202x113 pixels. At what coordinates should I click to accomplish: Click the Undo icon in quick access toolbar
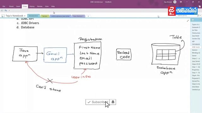[6, 10]
